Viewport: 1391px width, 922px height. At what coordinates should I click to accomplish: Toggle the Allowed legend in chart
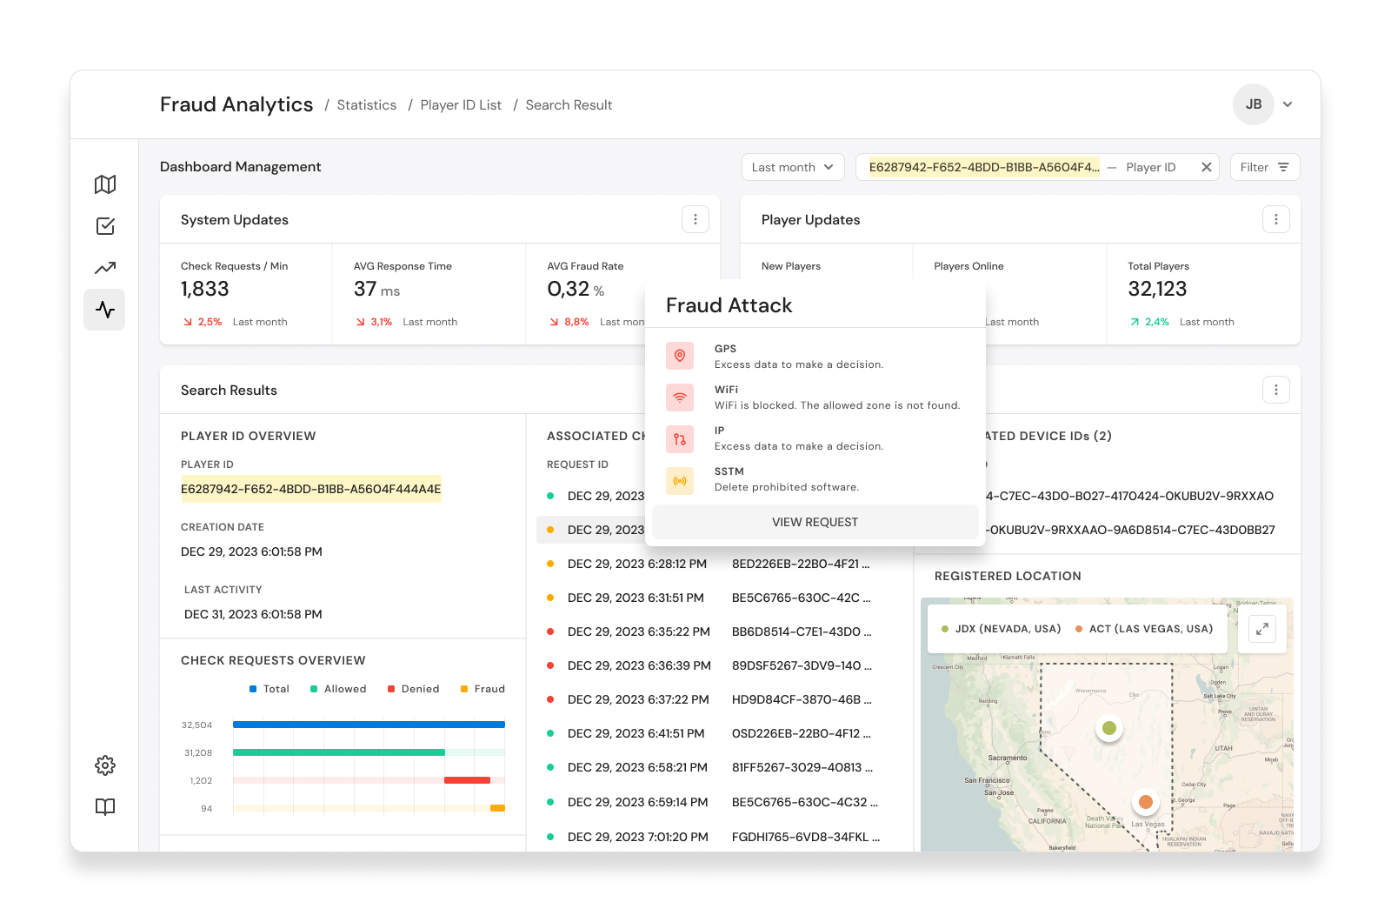pyautogui.click(x=338, y=689)
